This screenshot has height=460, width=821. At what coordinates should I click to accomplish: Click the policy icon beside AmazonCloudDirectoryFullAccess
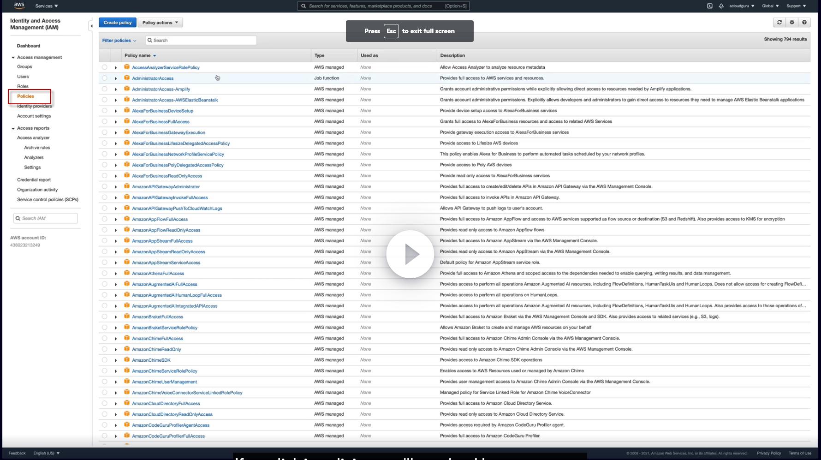tap(127, 403)
